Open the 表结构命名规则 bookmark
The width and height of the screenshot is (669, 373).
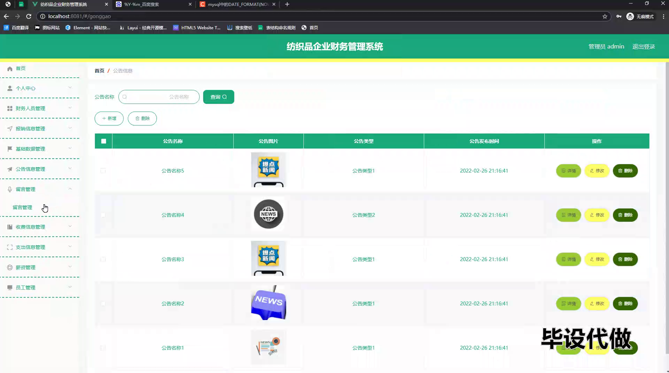click(x=277, y=27)
